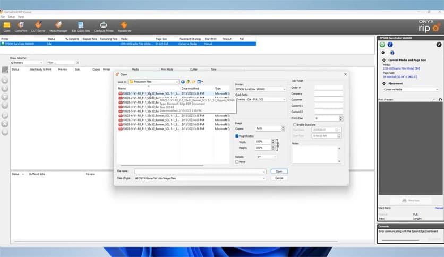Screen dimensions: 444x257
Task: Clear the jobs filter with X icon
Action: click(78, 63)
